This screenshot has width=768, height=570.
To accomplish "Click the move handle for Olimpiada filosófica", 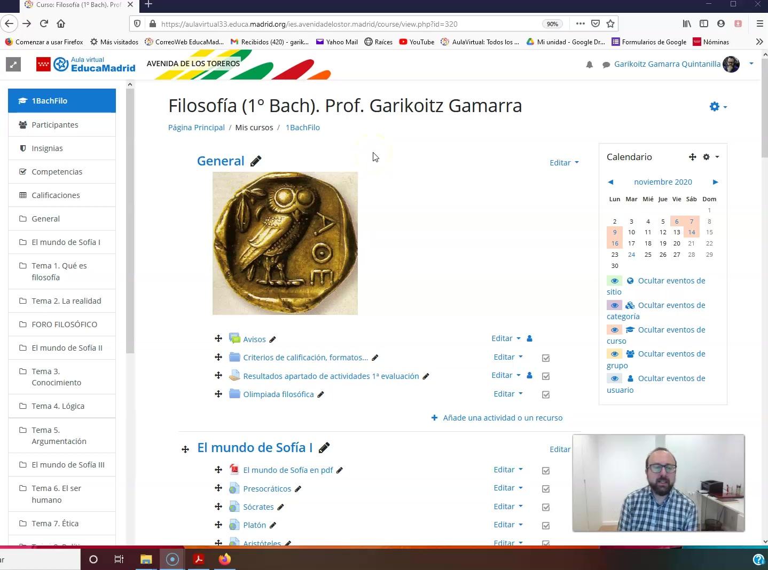I will [218, 394].
